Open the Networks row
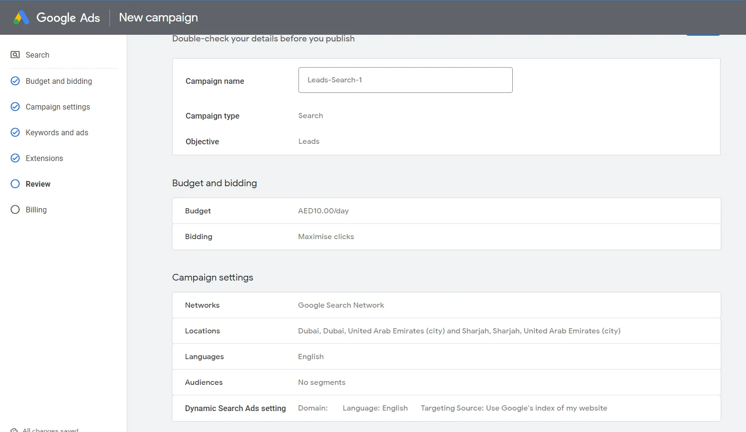746x432 pixels. [x=447, y=305]
